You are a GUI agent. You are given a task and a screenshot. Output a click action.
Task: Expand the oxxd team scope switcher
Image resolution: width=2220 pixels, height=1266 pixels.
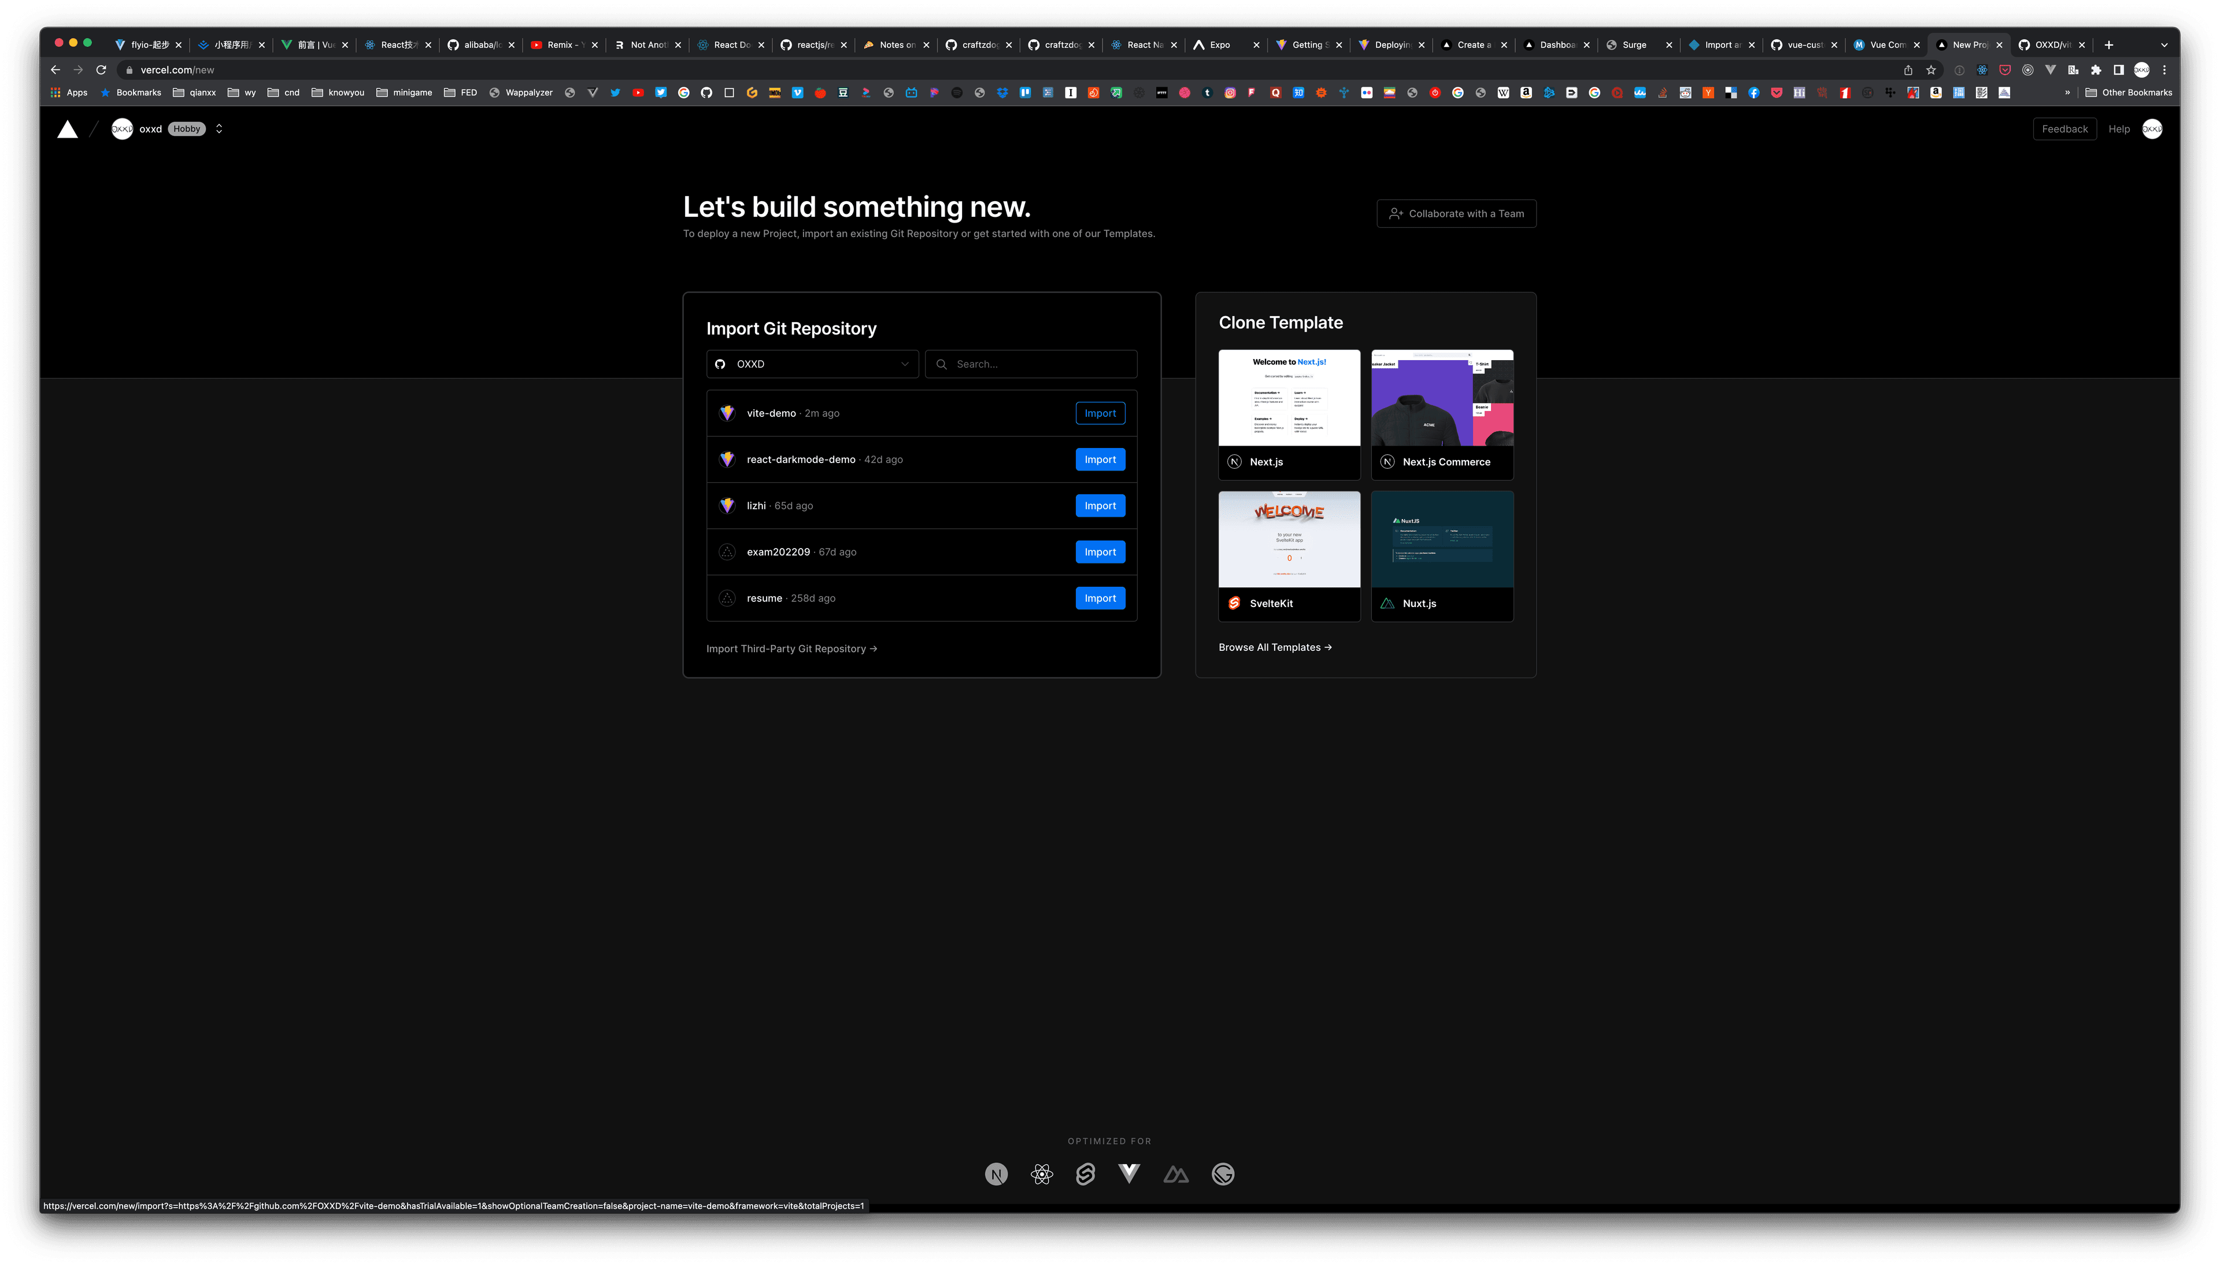pyautogui.click(x=219, y=129)
